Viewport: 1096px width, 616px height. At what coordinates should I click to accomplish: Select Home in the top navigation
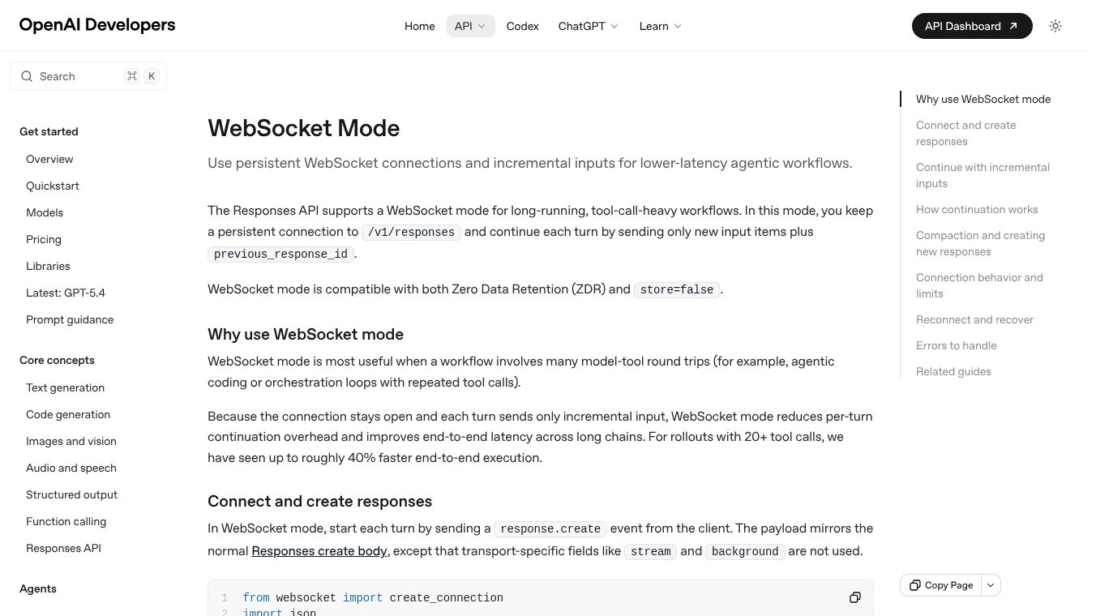419,26
